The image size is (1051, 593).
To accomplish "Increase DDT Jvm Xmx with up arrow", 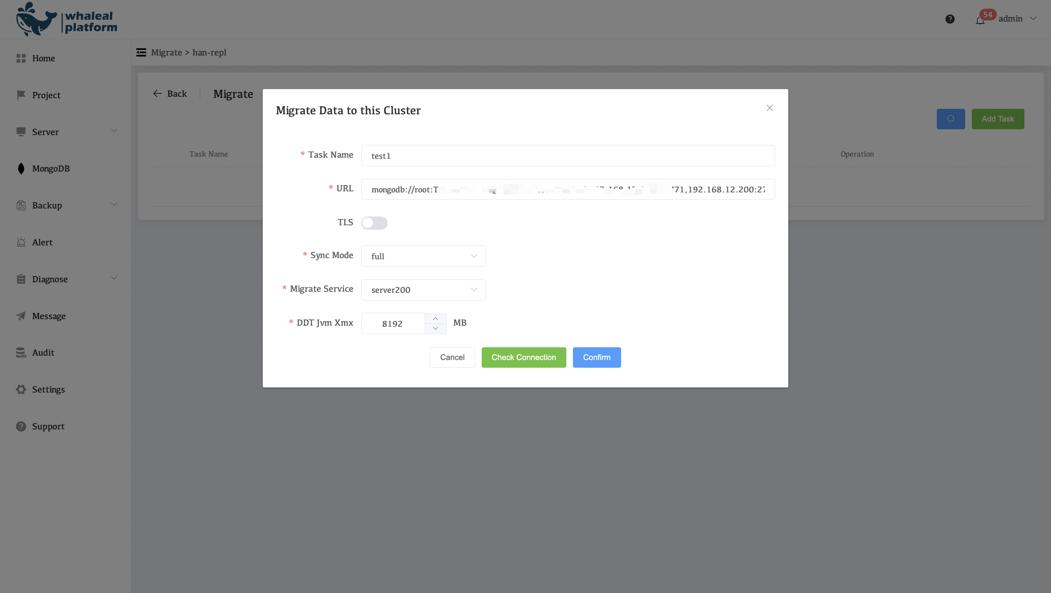I will [x=435, y=318].
